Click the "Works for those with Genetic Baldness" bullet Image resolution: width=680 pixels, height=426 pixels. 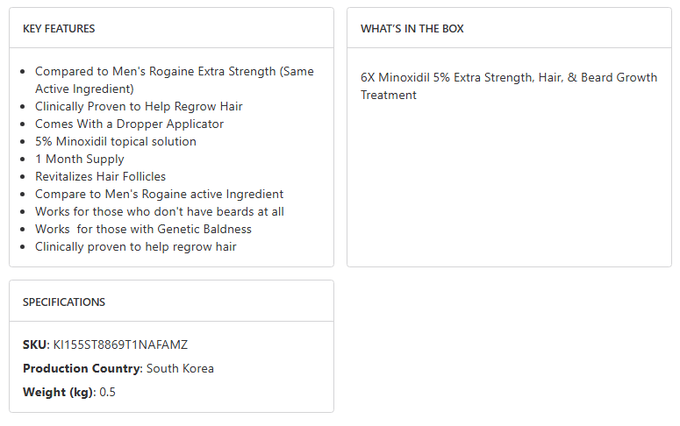point(143,229)
